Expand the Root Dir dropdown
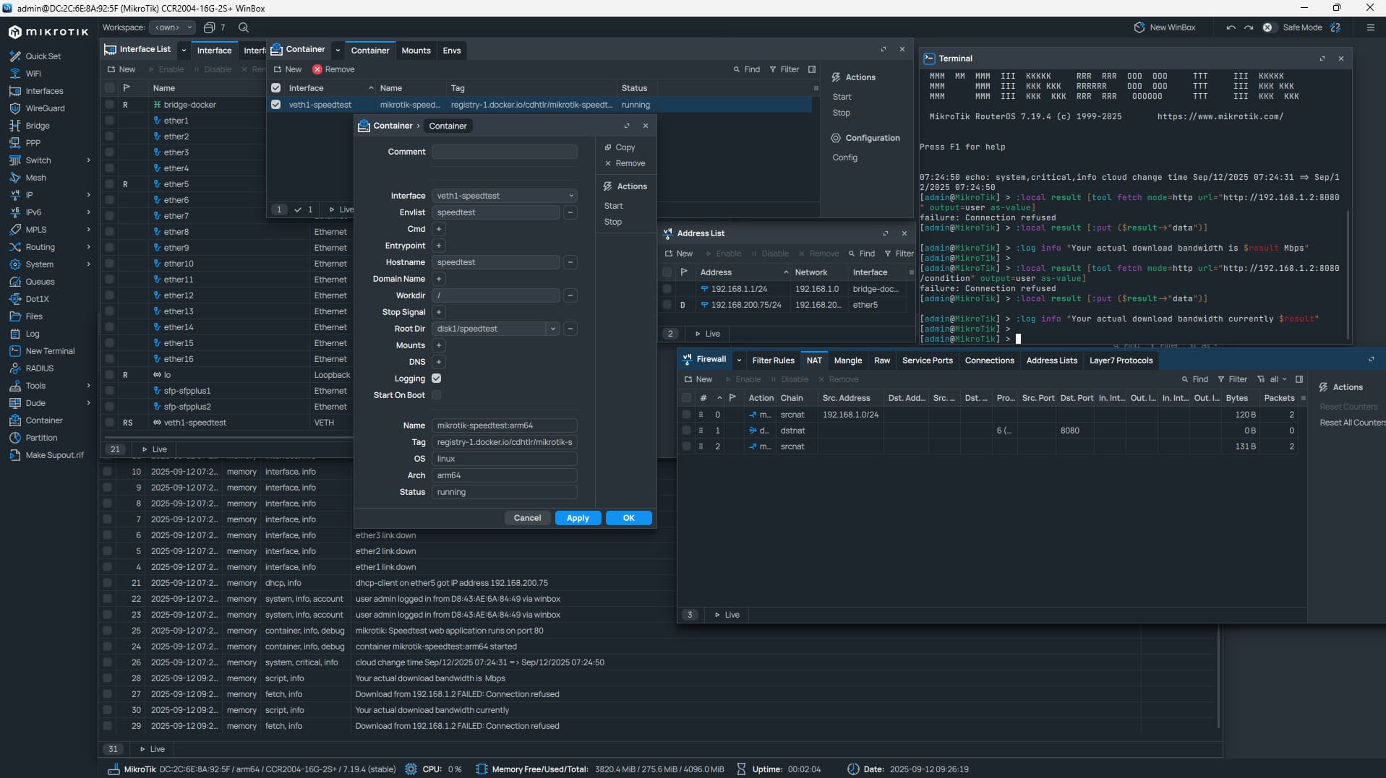 (x=553, y=329)
